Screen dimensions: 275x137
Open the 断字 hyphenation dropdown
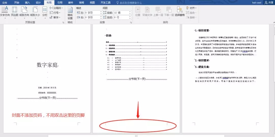click(55, 17)
